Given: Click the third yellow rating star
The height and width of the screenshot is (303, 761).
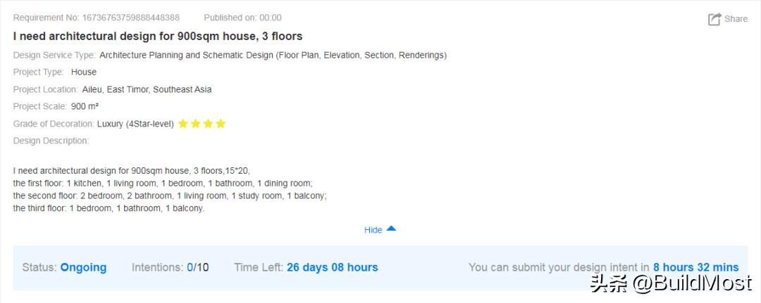Looking at the screenshot, I should 208,124.
